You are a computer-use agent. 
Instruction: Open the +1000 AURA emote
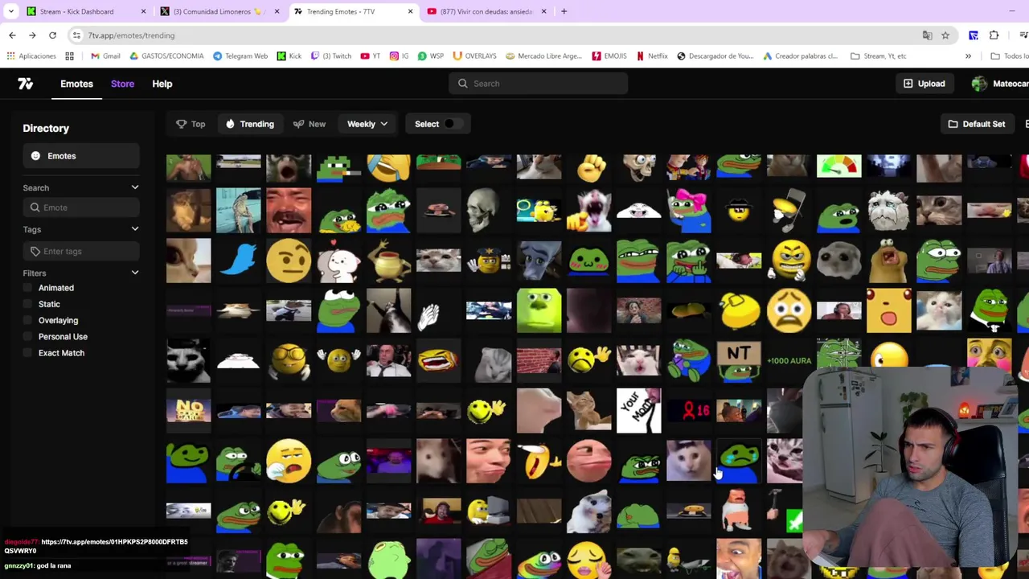pyautogui.click(x=789, y=361)
